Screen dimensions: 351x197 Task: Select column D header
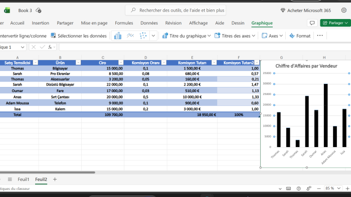click(x=145, y=57)
